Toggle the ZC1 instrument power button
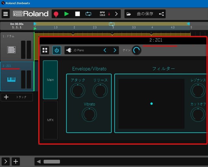 57,50
